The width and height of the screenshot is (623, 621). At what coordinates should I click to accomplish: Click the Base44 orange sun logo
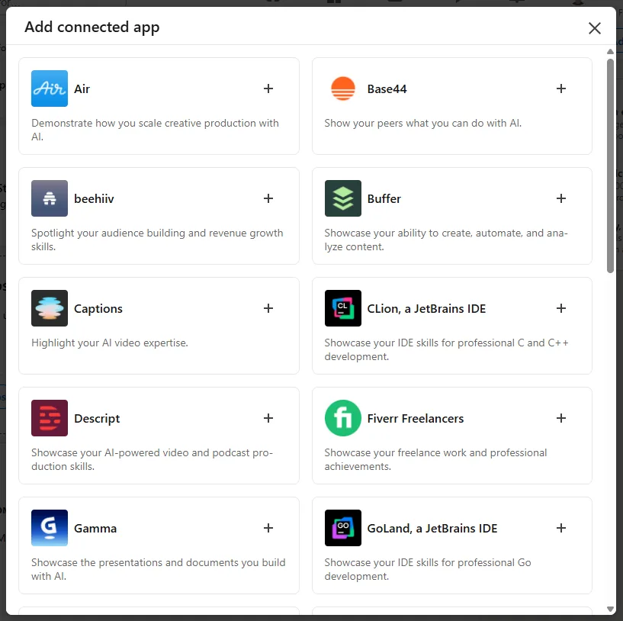click(342, 88)
